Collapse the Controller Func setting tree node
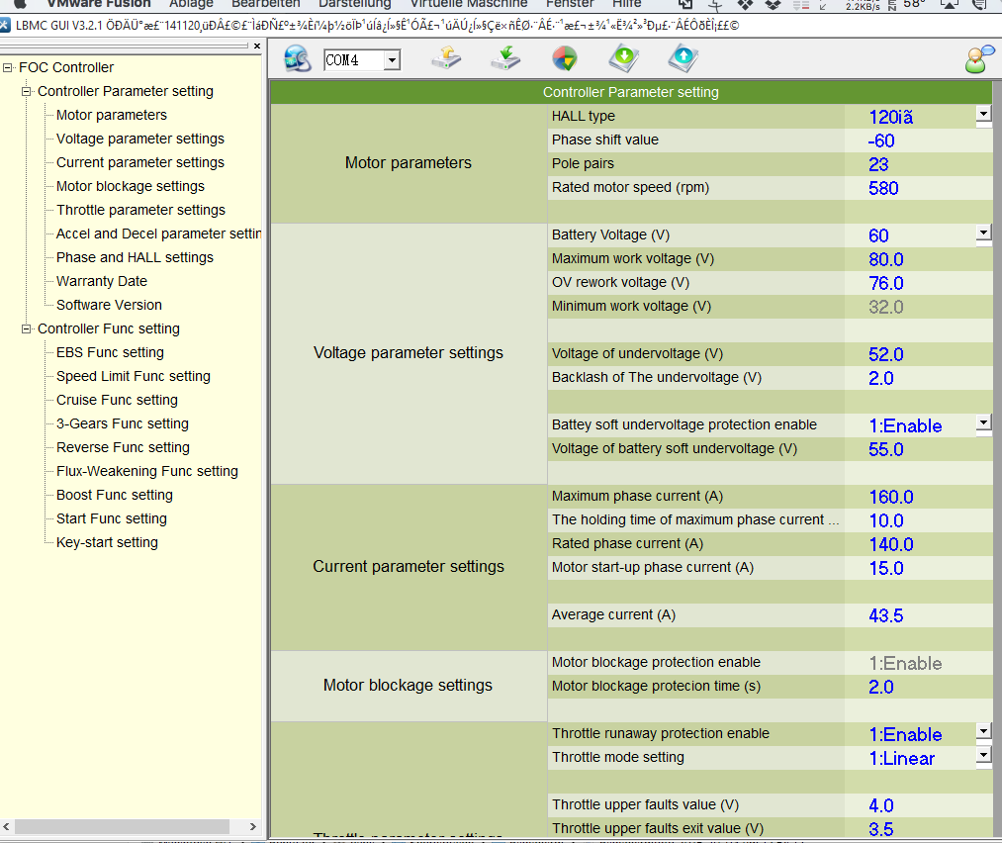Image resolution: width=1002 pixels, height=843 pixels. [x=27, y=328]
